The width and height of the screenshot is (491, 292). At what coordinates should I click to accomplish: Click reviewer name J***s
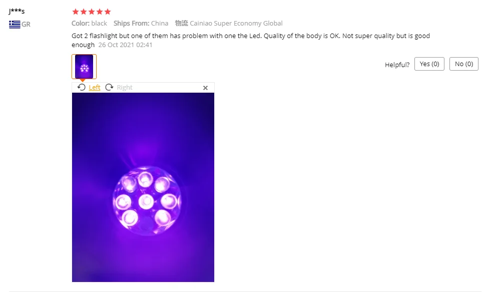point(17,12)
